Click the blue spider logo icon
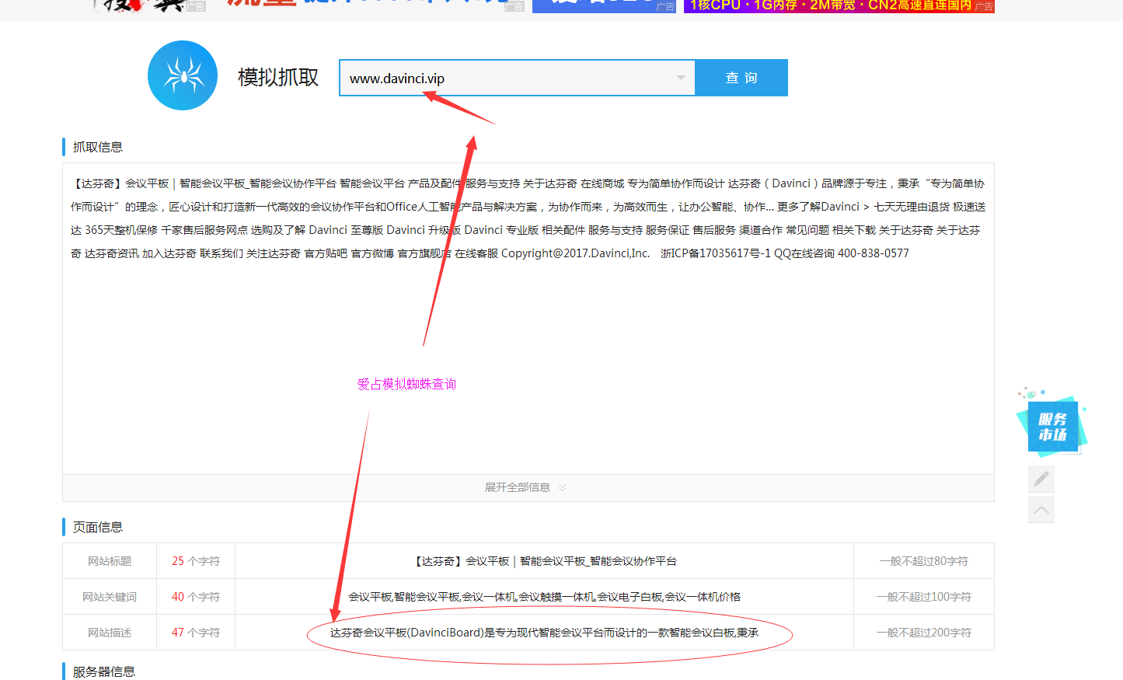1123x680 pixels. [x=183, y=75]
